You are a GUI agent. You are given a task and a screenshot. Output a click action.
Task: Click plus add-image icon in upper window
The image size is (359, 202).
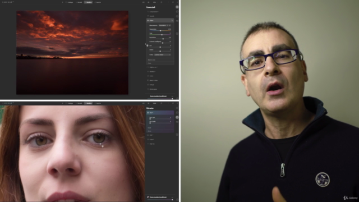pyautogui.click(x=62, y=2)
